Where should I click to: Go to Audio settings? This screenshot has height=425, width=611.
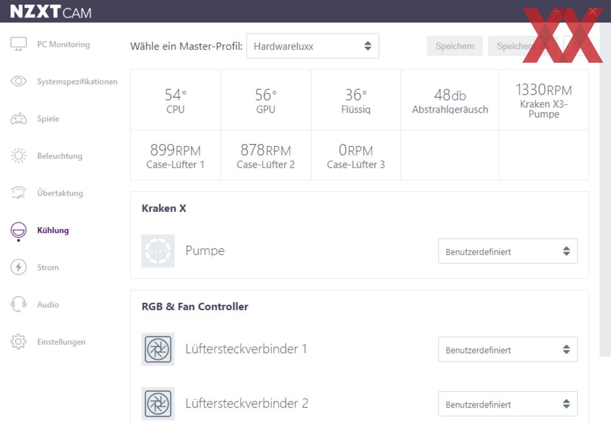click(x=48, y=305)
